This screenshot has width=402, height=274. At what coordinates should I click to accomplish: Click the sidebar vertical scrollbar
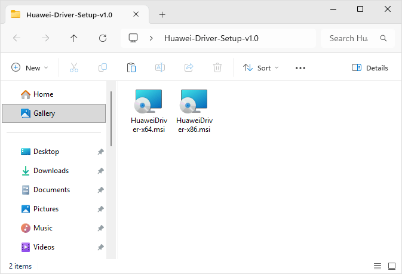point(111,119)
